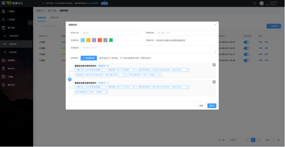Pick the red tag color swatch
The height and width of the screenshot is (147, 285).
(100, 40)
